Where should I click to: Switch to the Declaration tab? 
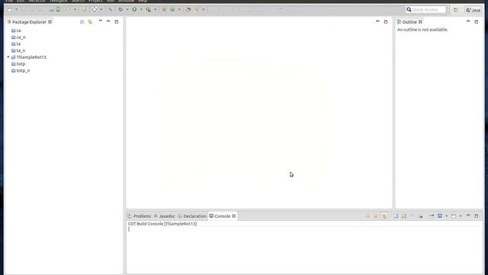[192, 216]
